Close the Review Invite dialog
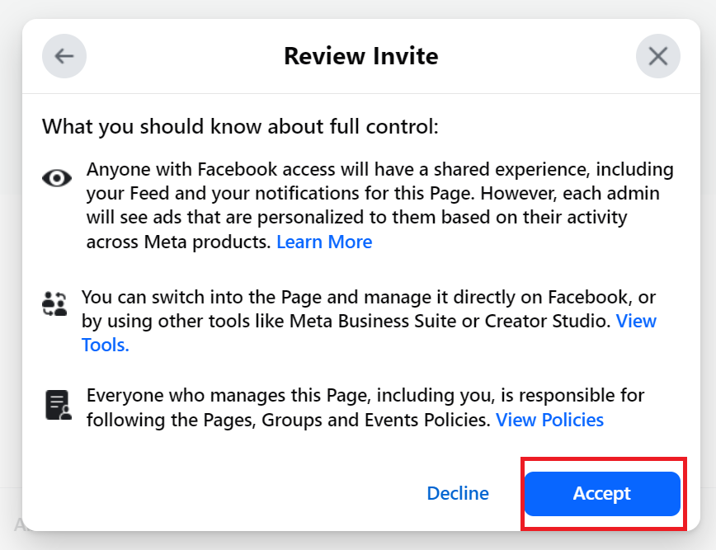Screen dimensions: 716x550 tap(658, 56)
